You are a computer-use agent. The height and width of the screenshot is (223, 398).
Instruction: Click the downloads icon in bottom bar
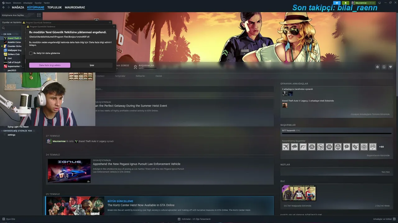tap(179, 219)
